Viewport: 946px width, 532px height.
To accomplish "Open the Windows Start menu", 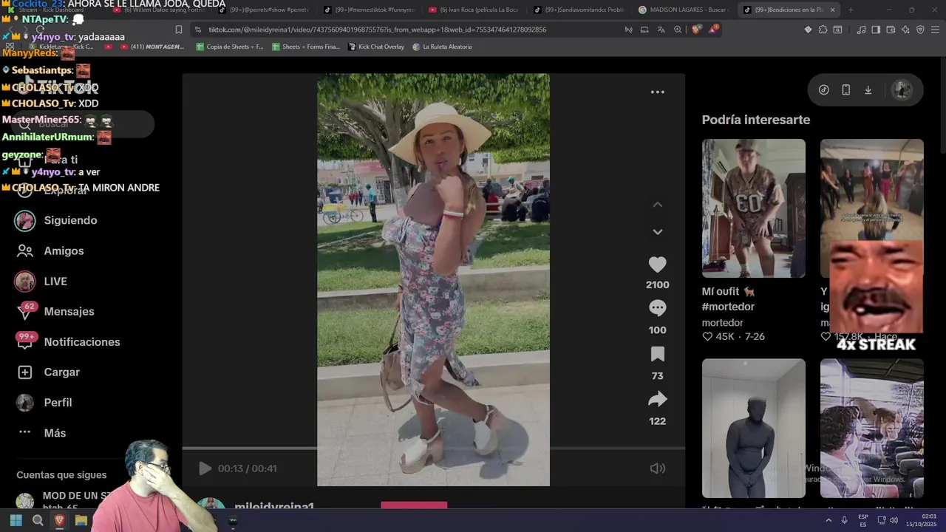I will [16, 520].
